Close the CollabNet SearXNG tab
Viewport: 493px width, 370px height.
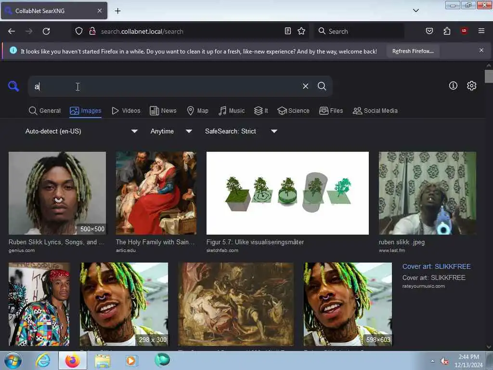[x=100, y=11]
